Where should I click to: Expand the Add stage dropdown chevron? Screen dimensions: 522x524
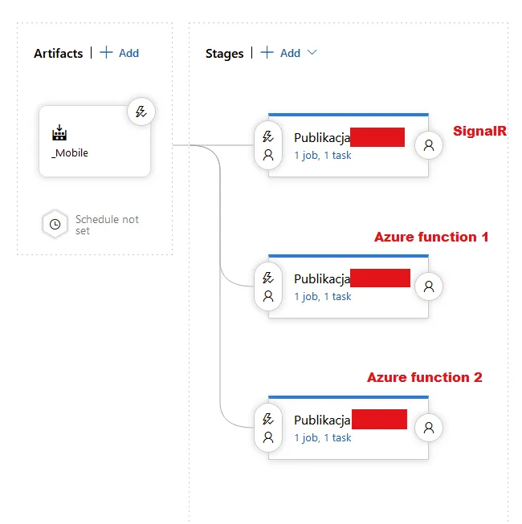(x=312, y=53)
